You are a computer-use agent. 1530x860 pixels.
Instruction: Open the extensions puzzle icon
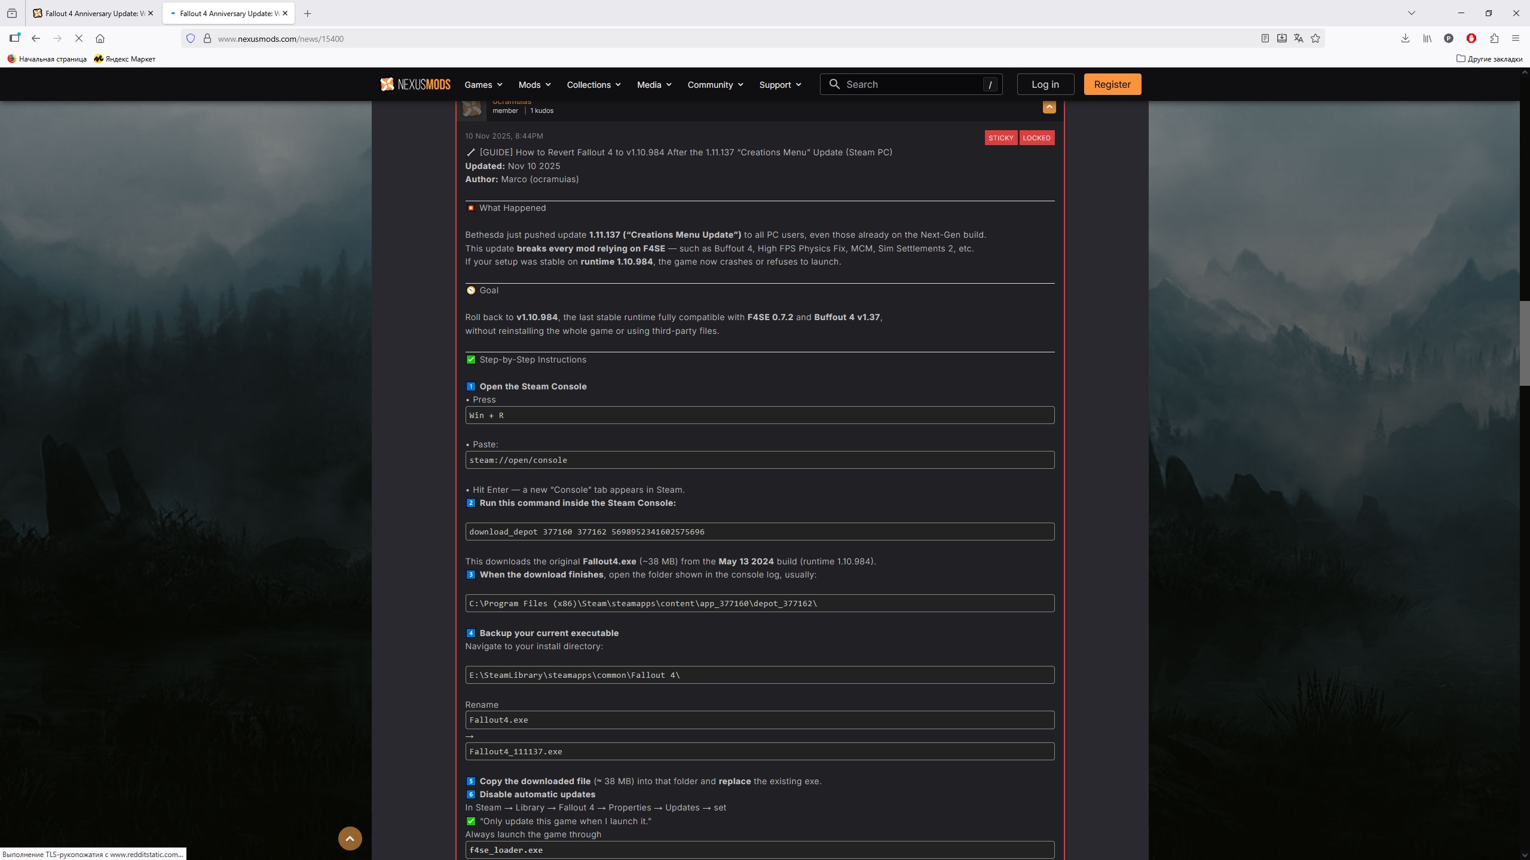1494,39
